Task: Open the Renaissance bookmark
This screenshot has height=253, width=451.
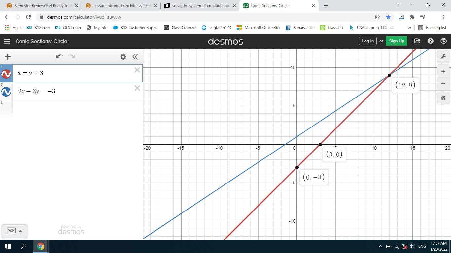Action: tap(300, 28)
